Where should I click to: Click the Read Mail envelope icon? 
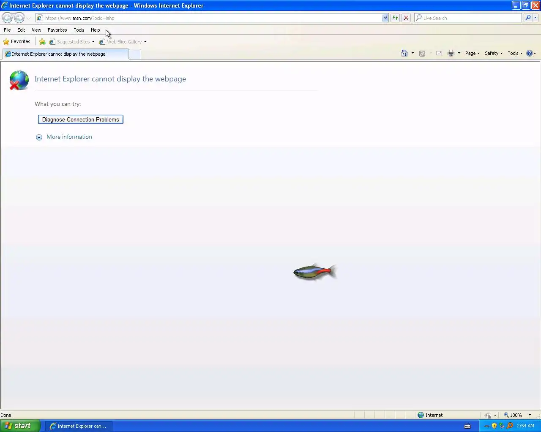(439, 53)
